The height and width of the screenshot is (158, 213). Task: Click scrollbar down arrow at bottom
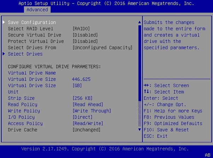tap(139, 130)
